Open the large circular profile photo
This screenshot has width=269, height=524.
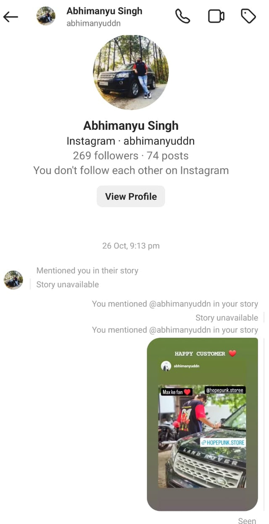[131, 72]
